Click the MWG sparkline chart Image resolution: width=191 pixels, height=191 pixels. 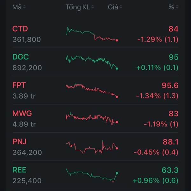[92, 118]
